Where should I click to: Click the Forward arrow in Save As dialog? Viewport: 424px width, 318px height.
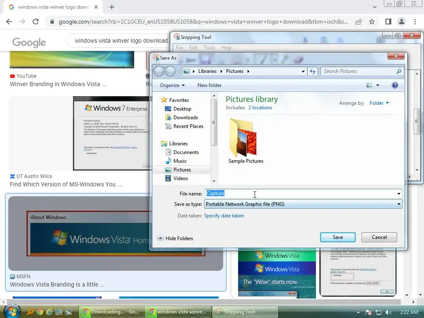[170, 71]
